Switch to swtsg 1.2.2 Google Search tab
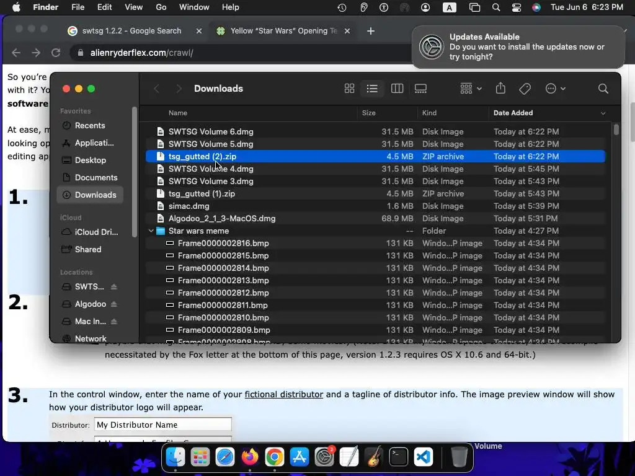635x476 pixels. coord(131,31)
